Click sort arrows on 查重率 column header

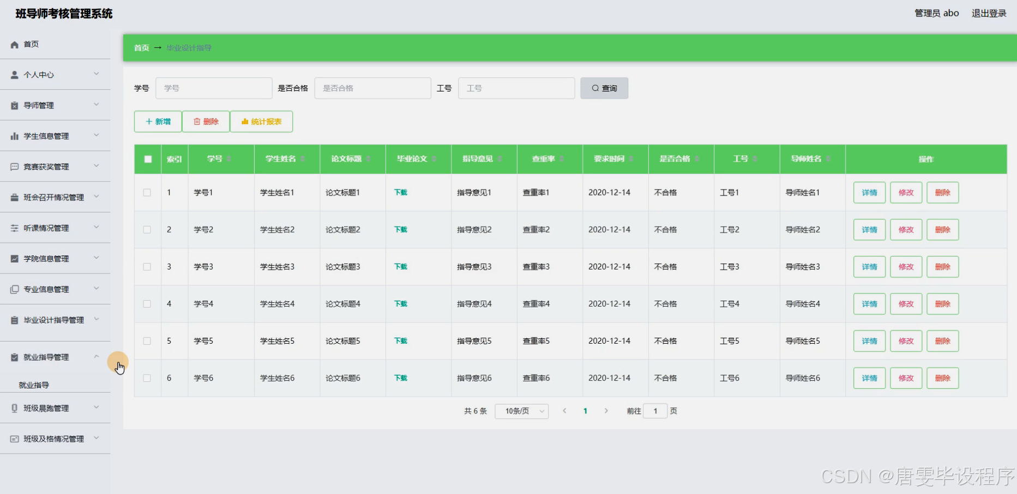click(x=562, y=159)
